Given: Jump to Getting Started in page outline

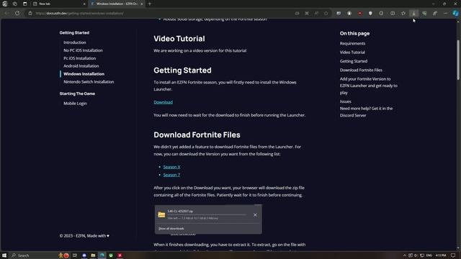Looking at the screenshot, I should [354, 61].
